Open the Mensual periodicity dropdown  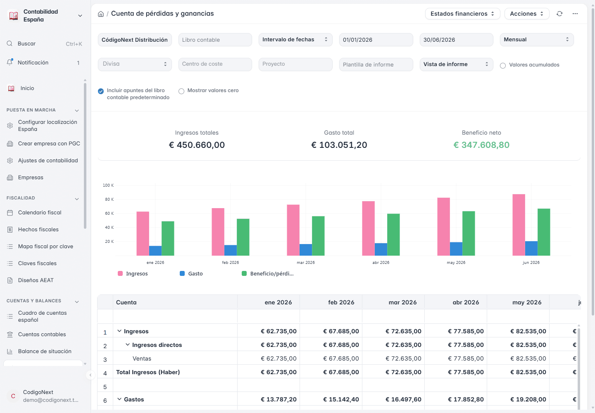pos(537,40)
